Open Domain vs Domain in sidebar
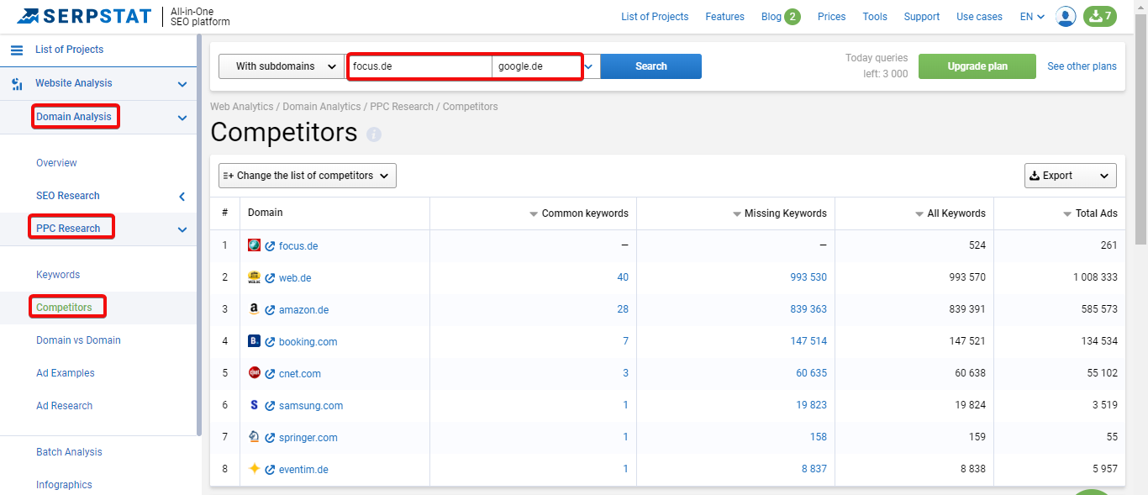Viewport: 1148px width, 495px height. [78, 340]
